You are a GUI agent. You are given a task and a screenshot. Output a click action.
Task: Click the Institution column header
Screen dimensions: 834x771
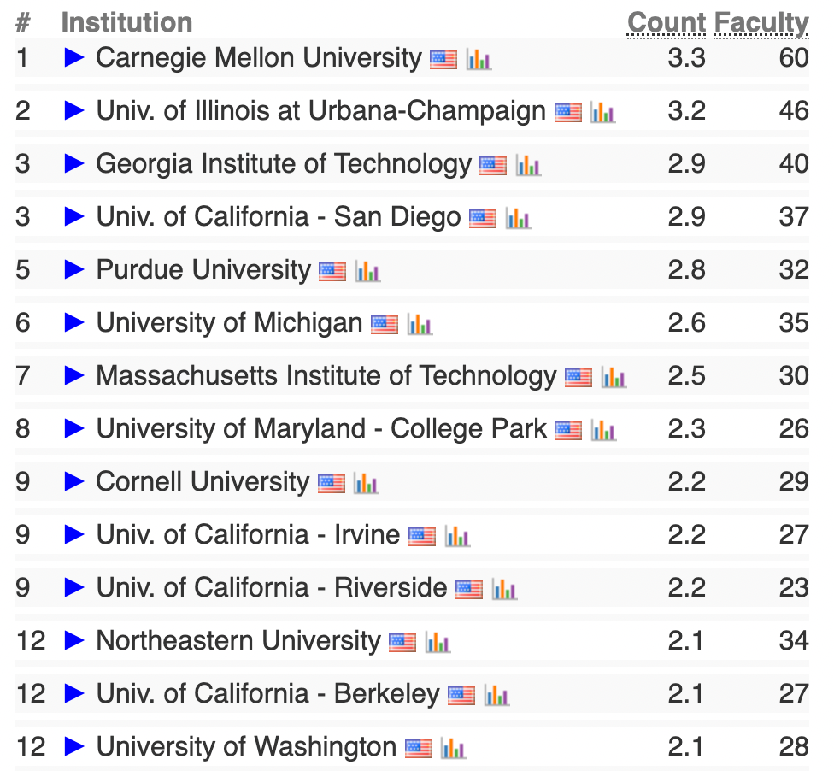(126, 22)
